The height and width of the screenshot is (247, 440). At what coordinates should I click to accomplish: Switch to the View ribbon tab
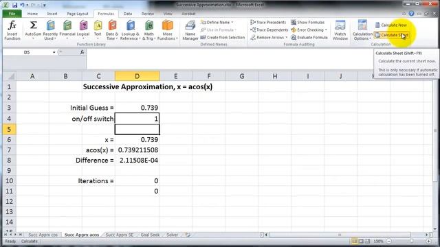click(168, 14)
